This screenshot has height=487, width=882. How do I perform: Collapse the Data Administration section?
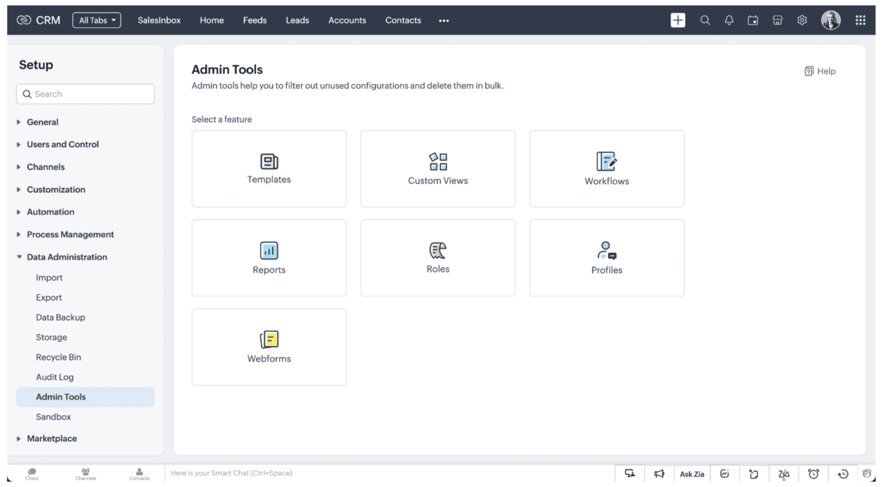tap(66, 257)
